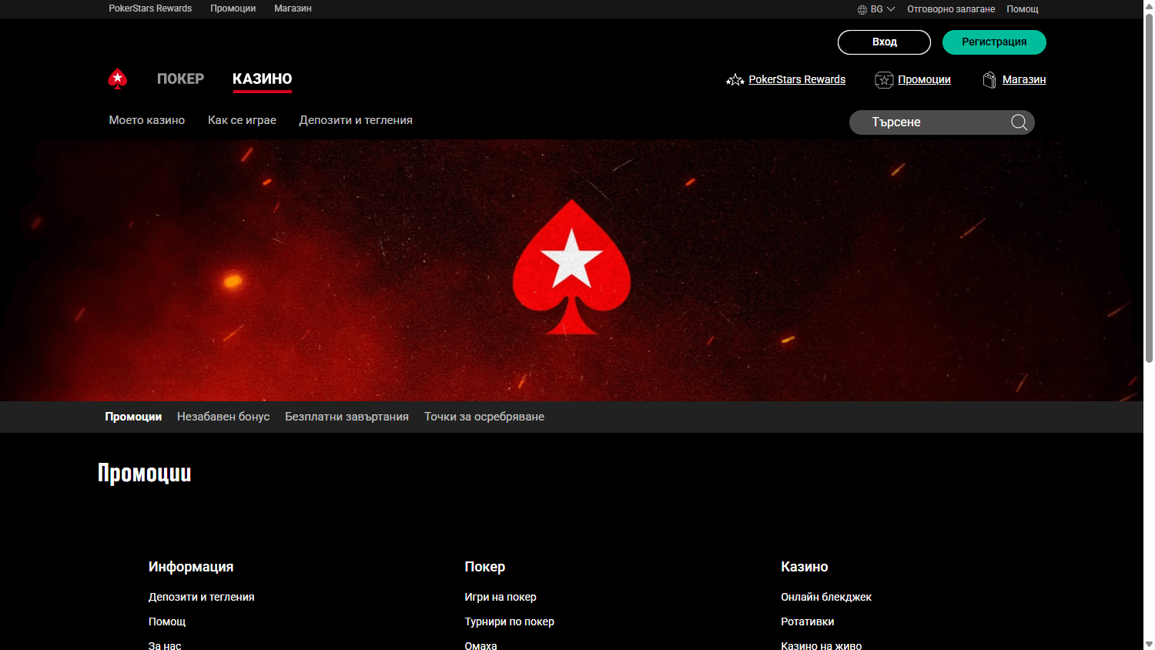Viewport: 1155px width, 650px height.
Task: Open the BG language dropdown
Action: (x=876, y=9)
